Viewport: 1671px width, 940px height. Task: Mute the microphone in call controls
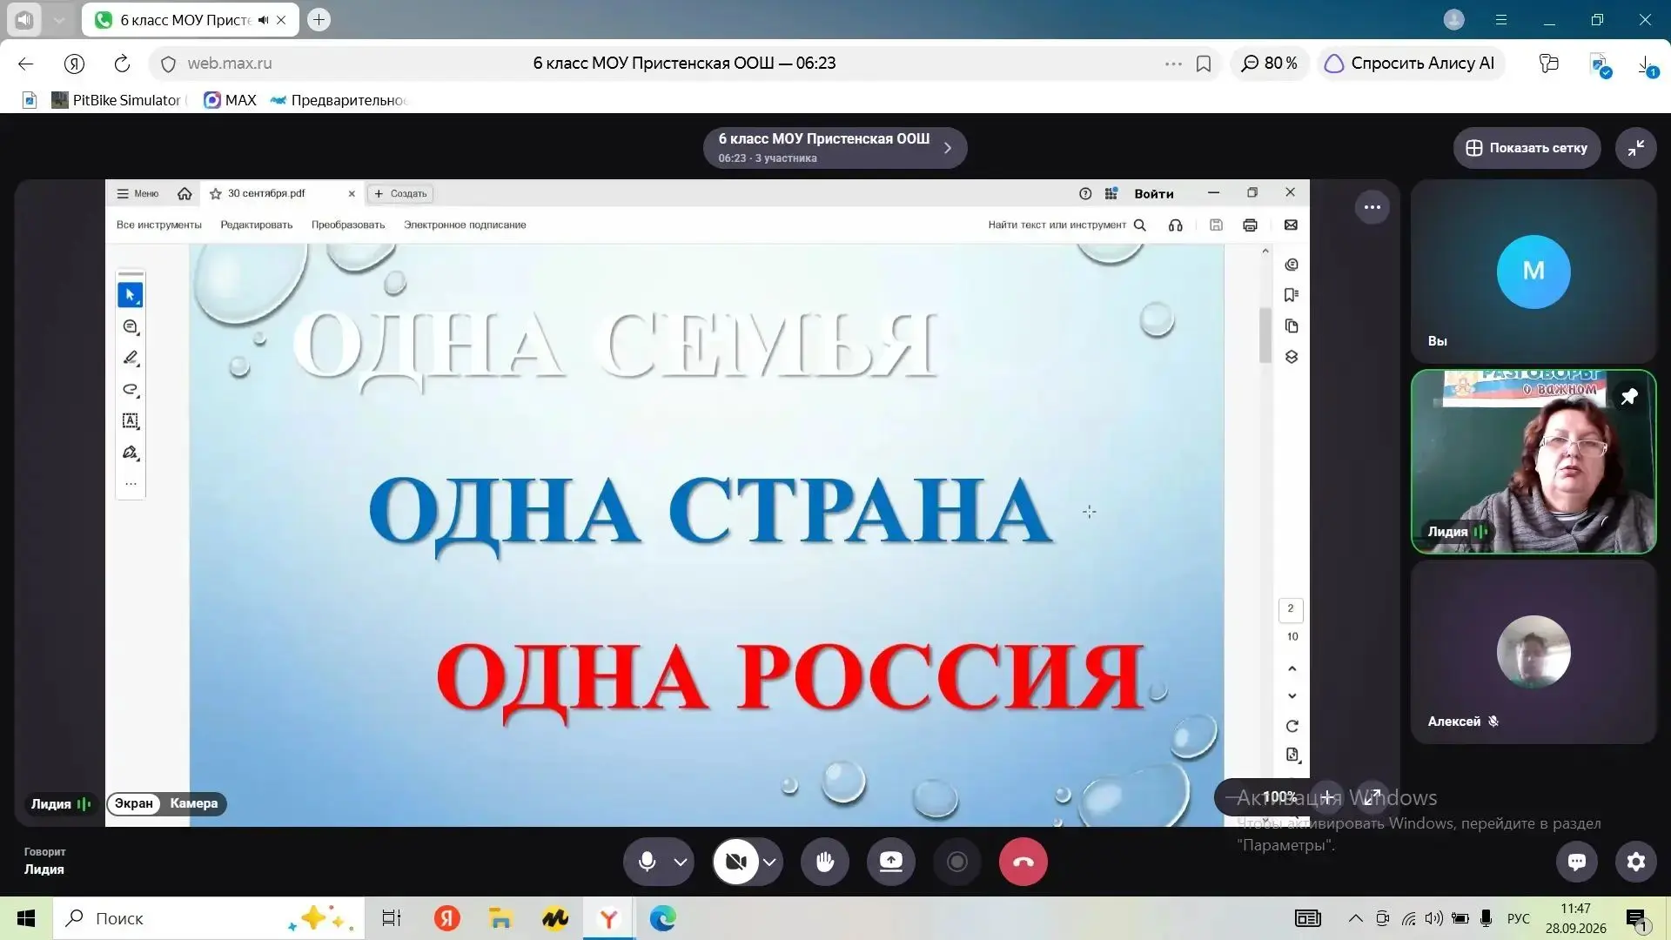(647, 862)
